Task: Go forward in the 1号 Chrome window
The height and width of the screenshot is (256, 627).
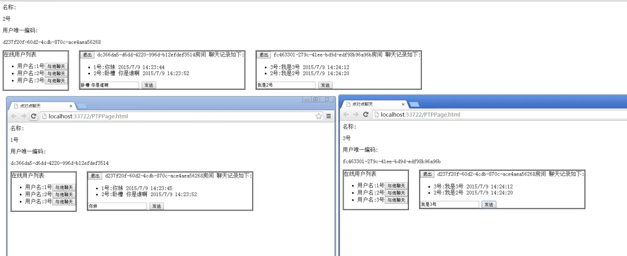Action: coord(24,116)
